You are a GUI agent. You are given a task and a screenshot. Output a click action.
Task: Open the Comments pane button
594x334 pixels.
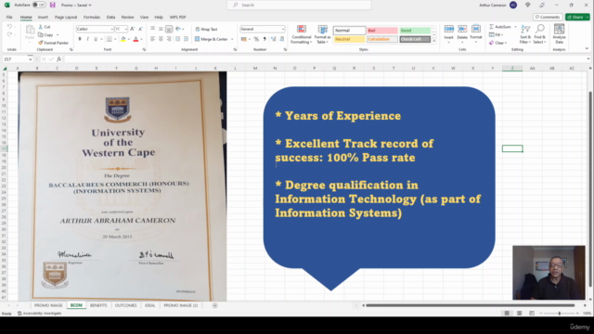(548, 17)
